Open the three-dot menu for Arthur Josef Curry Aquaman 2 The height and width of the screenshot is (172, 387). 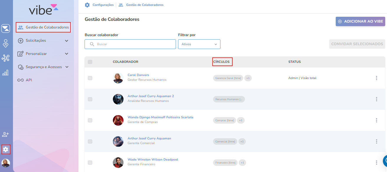[x=376, y=99]
